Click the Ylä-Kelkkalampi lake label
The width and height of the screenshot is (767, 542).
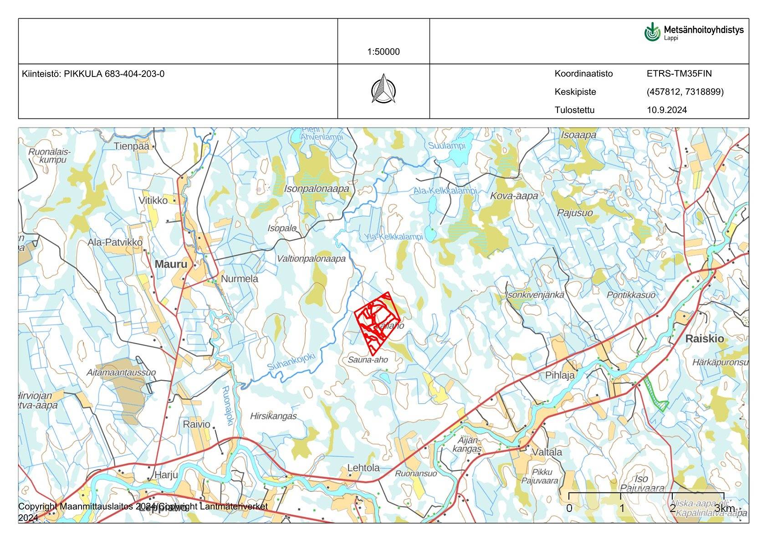[394, 237]
